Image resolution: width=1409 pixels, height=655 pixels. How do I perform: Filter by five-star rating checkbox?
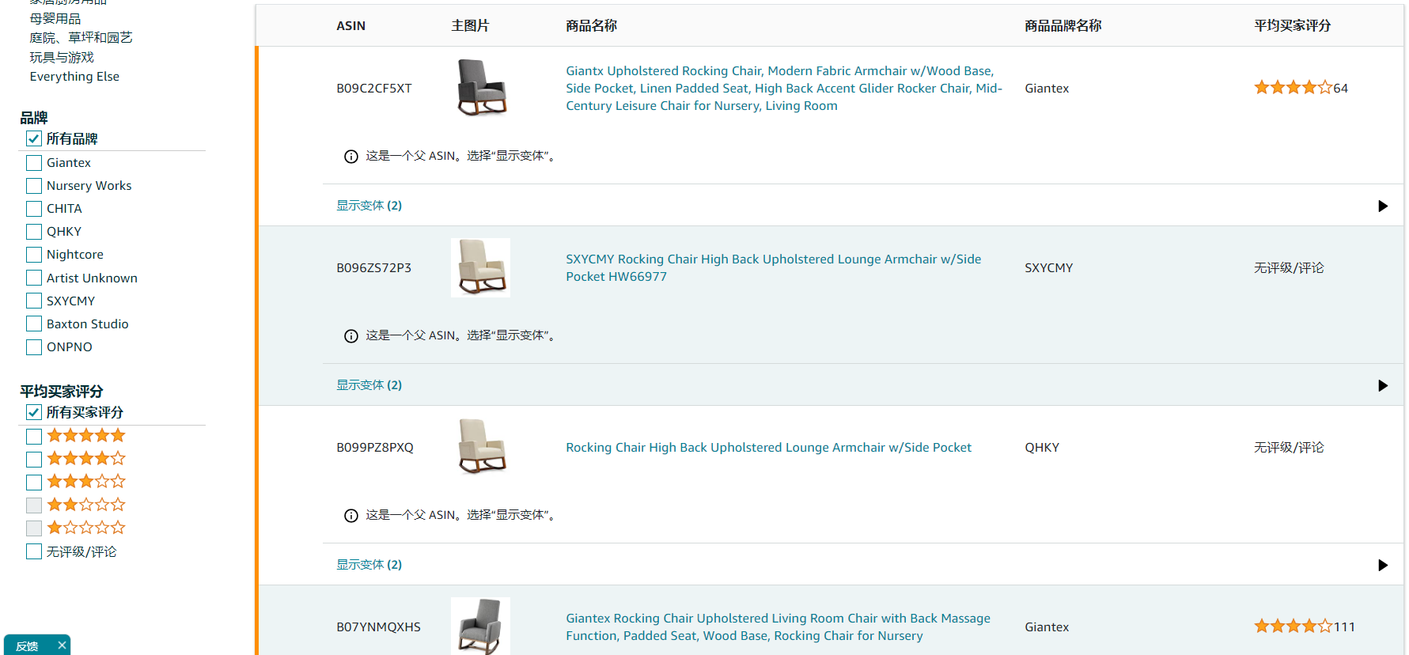34,436
